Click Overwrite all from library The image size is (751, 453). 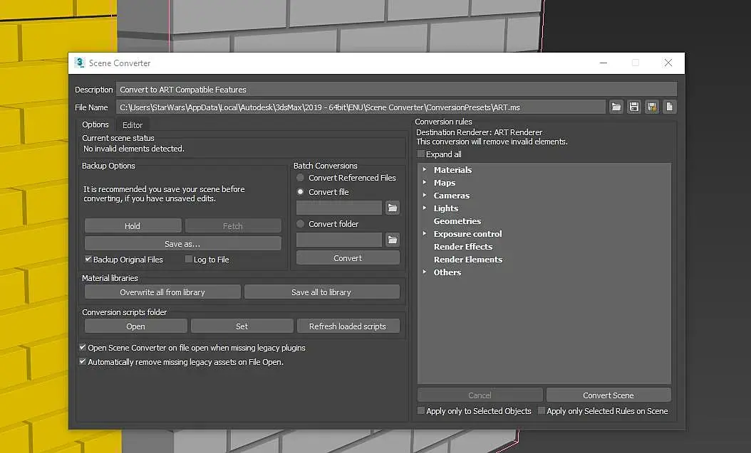coord(162,292)
